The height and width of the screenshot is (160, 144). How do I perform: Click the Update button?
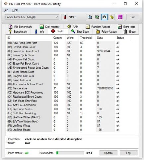point(108,153)
